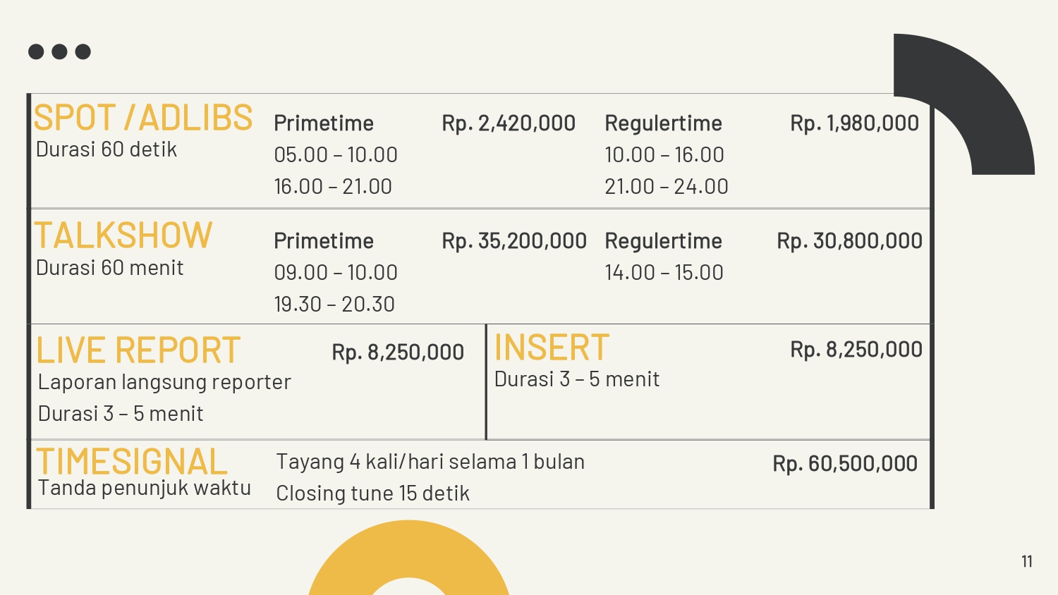Click the slide page number 11
1058x595 pixels.
pyautogui.click(x=1027, y=562)
